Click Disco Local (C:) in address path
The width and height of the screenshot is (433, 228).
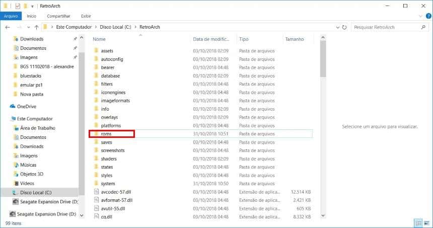tap(115, 27)
